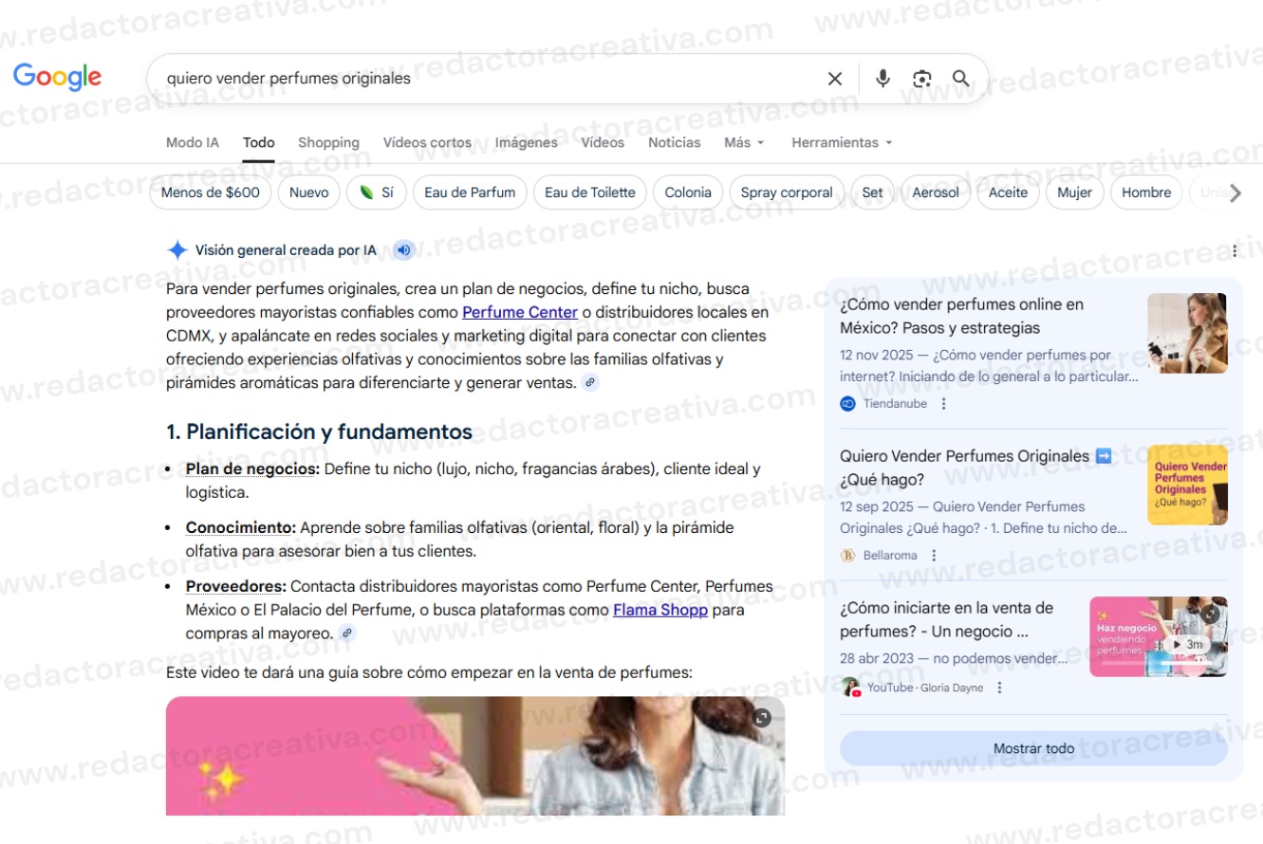This screenshot has height=844, width=1263.
Task: Click the 'Visión general creada por IA' label
Action: 286,250
